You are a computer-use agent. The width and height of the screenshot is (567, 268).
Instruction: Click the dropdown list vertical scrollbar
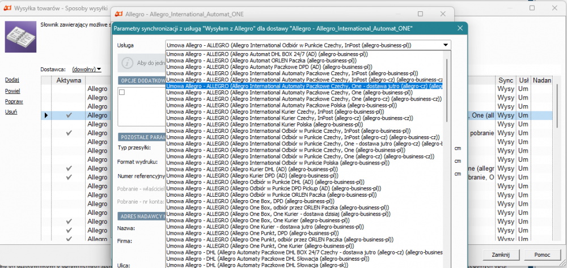coord(447,90)
